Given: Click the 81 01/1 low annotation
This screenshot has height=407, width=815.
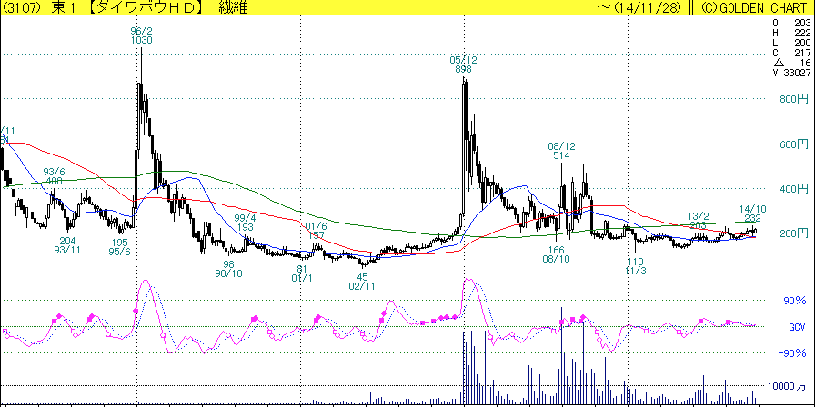Looking at the screenshot, I should (303, 273).
